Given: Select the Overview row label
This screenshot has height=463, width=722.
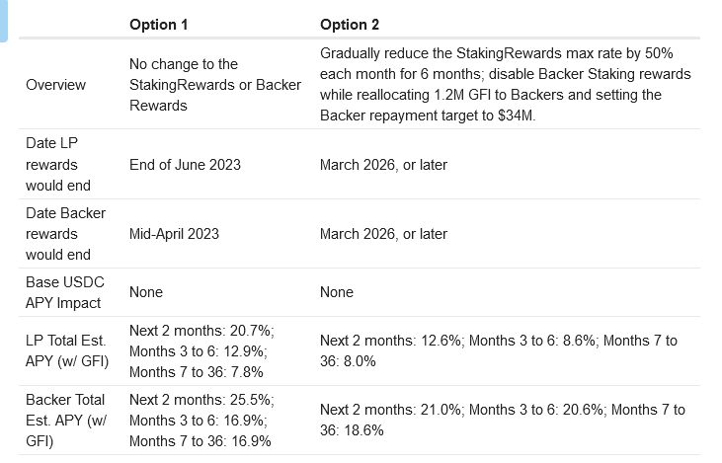Looking at the screenshot, I should tap(55, 85).
